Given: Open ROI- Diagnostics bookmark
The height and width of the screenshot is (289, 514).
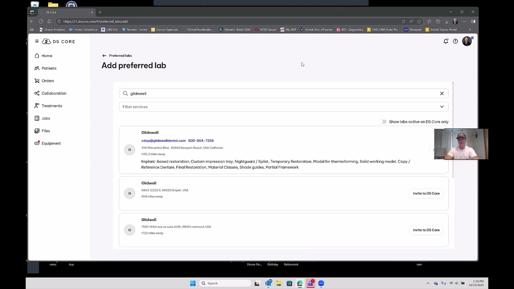Looking at the screenshot, I should 350,29.
